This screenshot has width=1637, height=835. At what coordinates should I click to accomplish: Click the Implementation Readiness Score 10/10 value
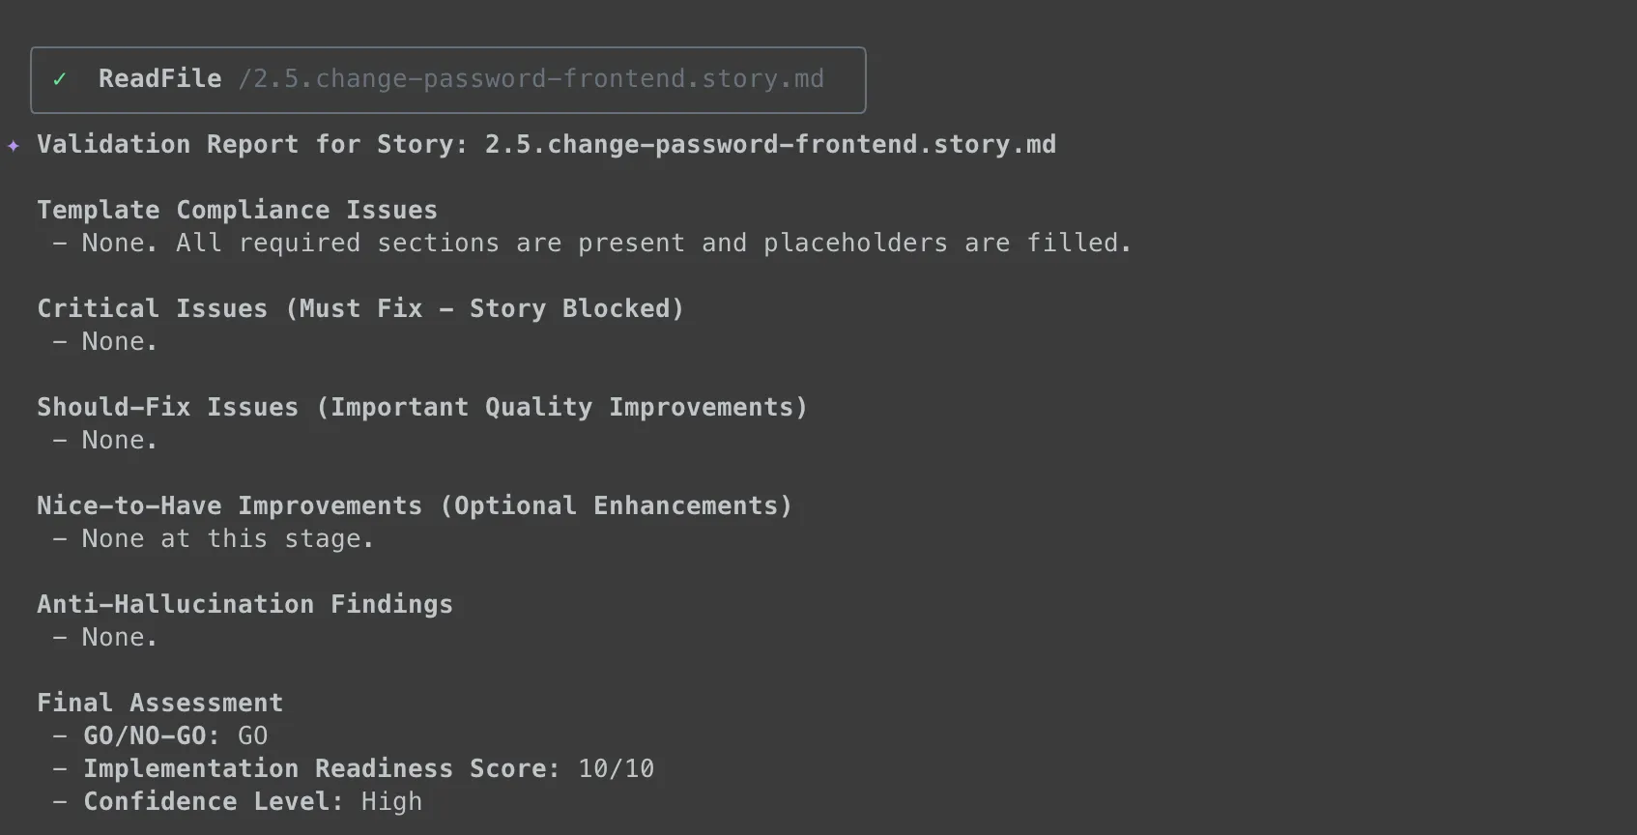(x=616, y=769)
